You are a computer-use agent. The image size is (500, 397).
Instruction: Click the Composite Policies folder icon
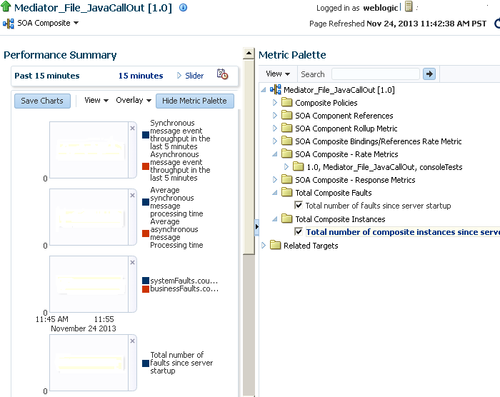tap(286, 102)
